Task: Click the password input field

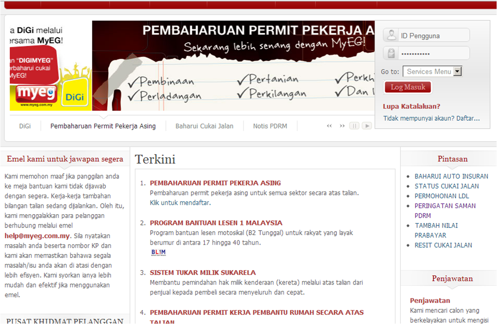Action: [x=426, y=53]
